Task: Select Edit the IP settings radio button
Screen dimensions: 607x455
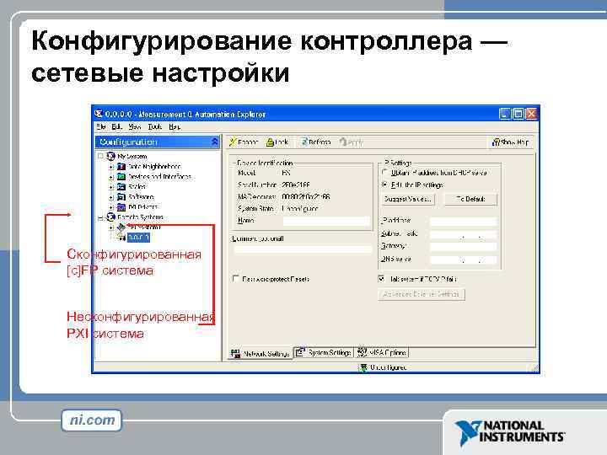Action: click(384, 185)
